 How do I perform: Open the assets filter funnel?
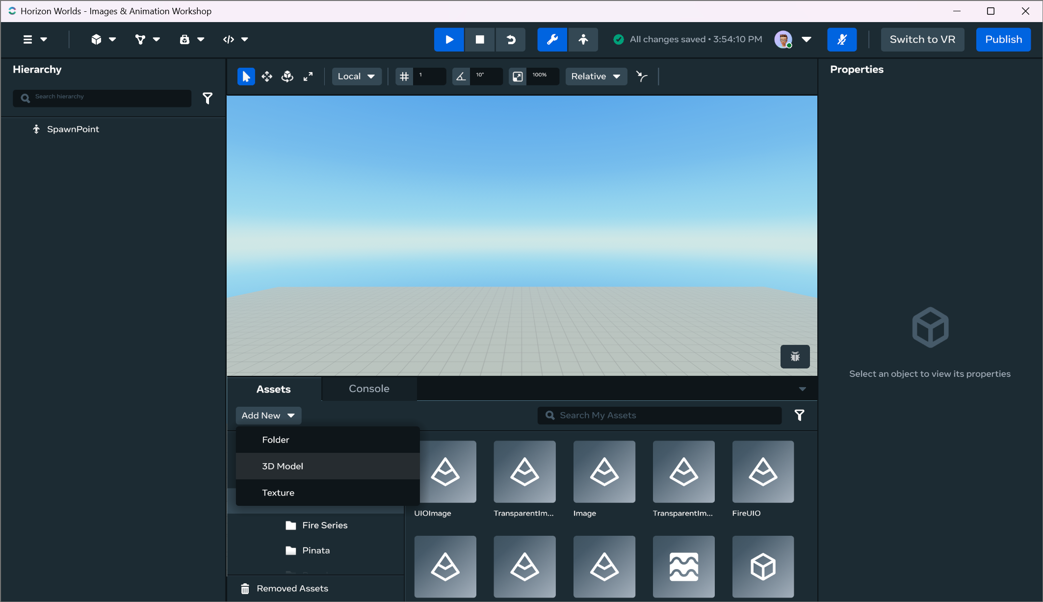click(799, 416)
